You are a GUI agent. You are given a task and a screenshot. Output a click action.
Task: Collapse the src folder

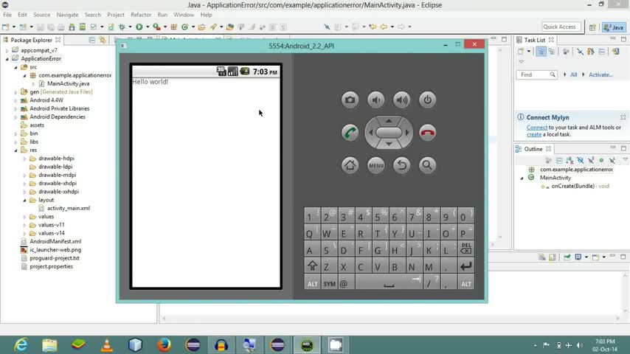click(x=15, y=67)
